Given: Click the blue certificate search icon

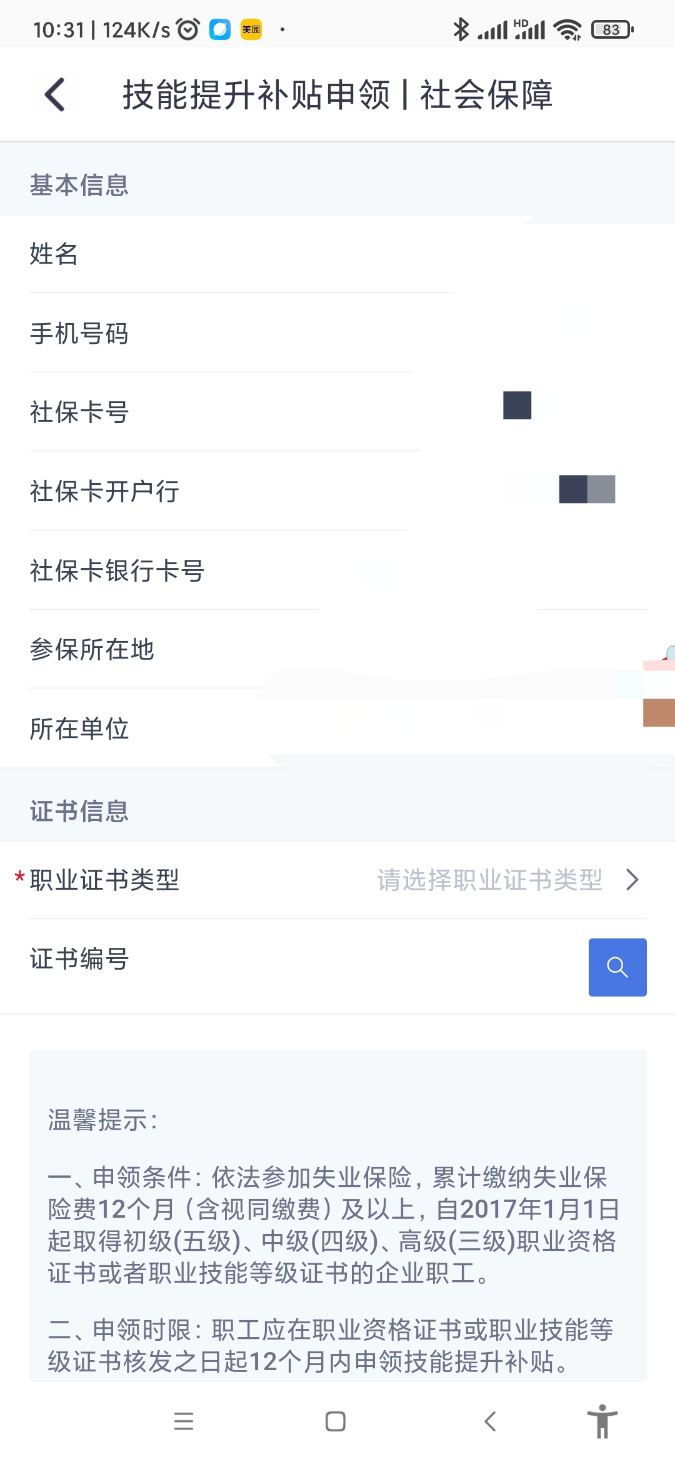Looking at the screenshot, I should click(617, 967).
